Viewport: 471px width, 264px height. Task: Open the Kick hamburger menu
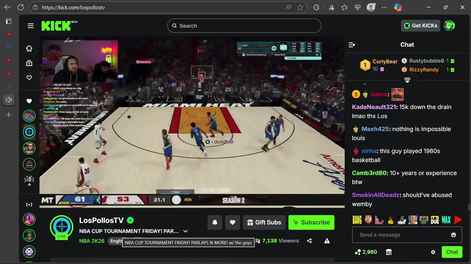tap(31, 26)
